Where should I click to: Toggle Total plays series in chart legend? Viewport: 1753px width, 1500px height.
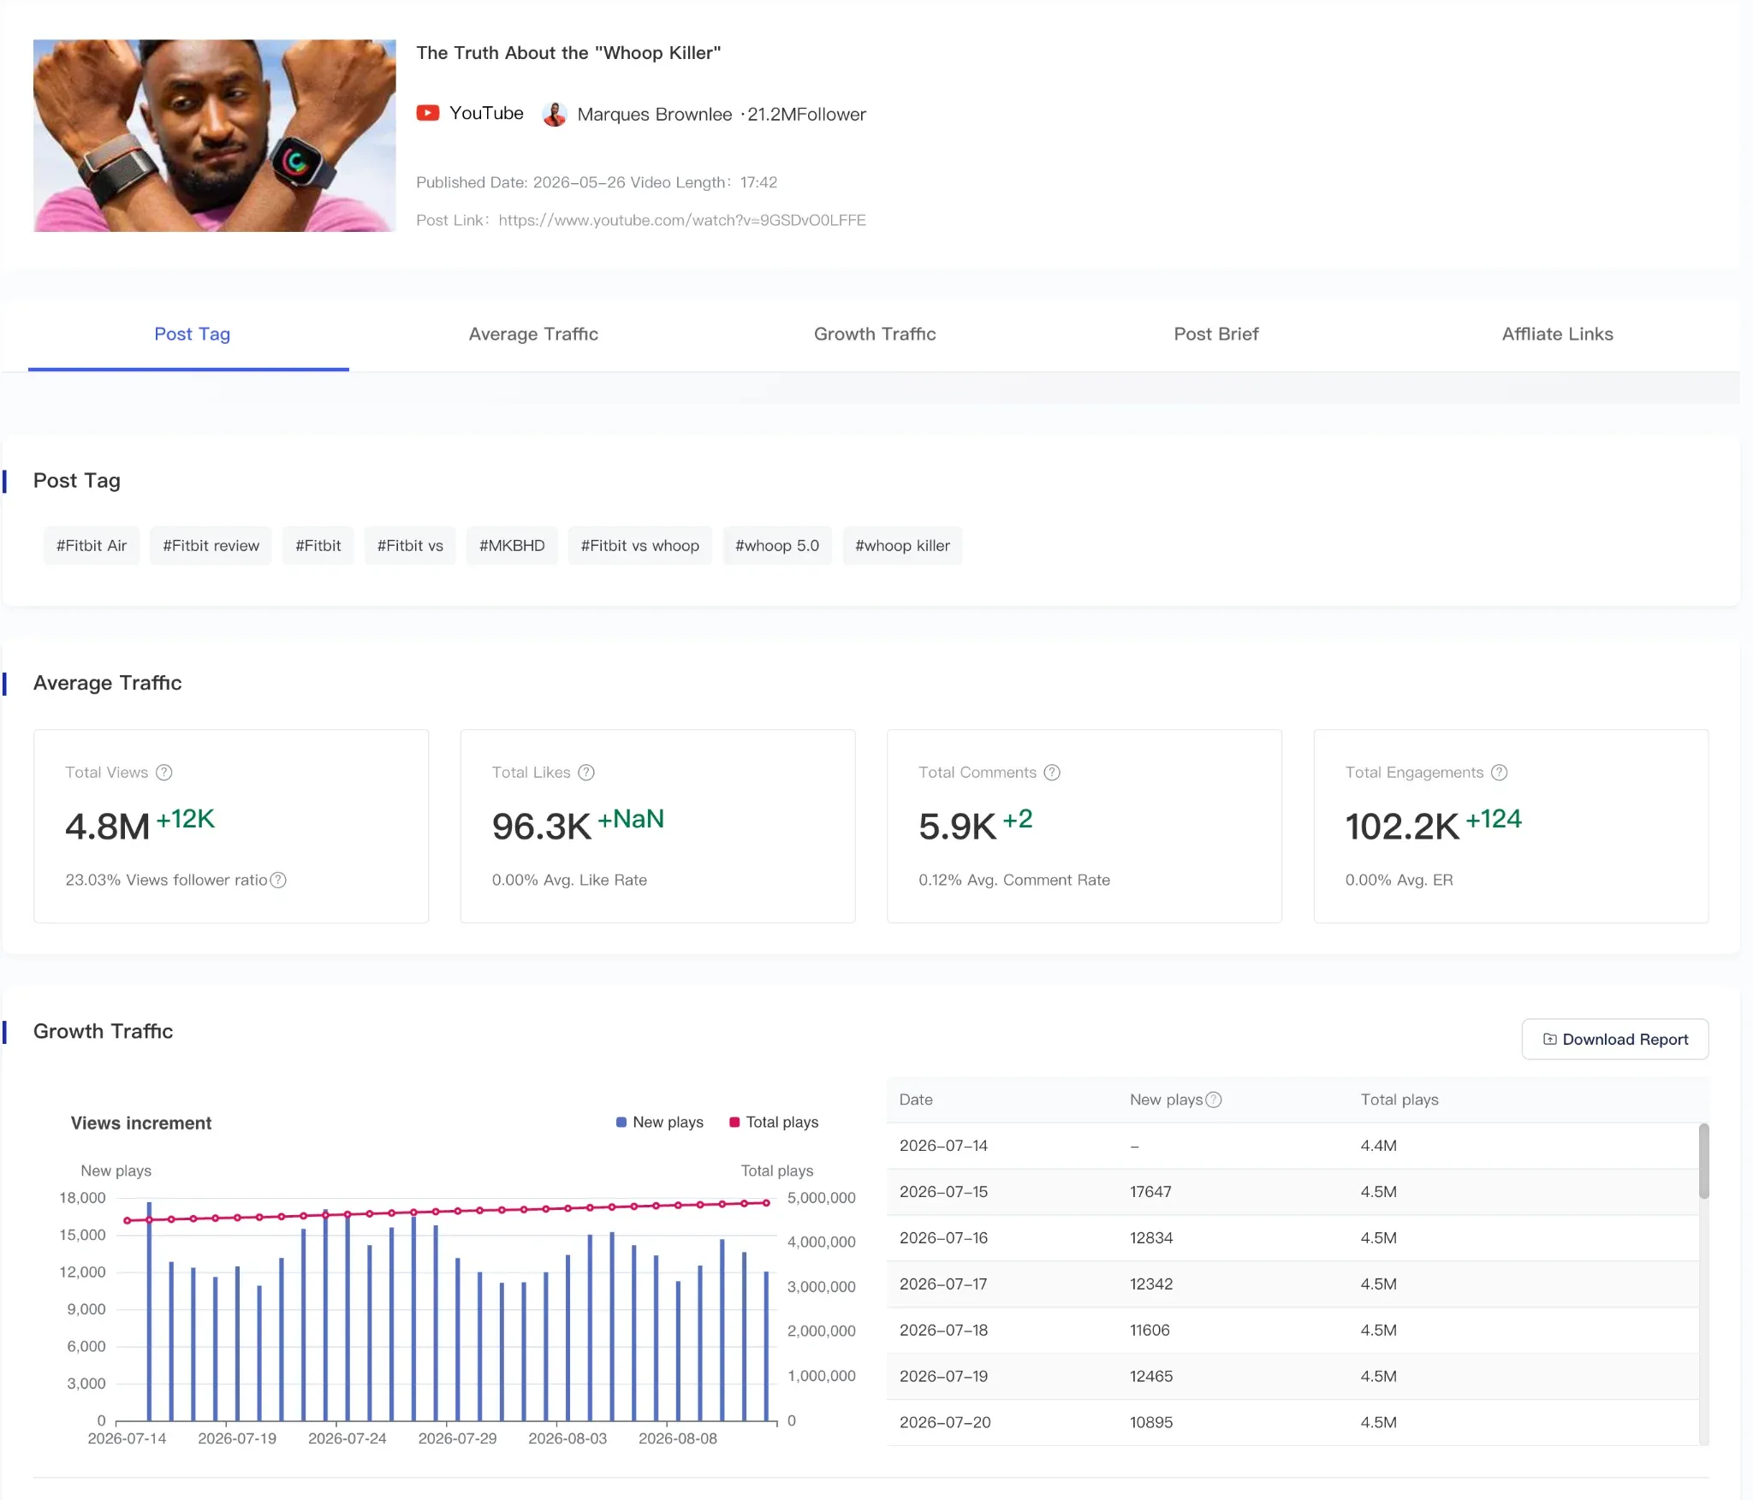tap(774, 1122)
